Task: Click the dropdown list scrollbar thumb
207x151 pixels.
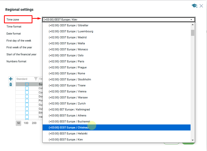Action: point(193,33)
